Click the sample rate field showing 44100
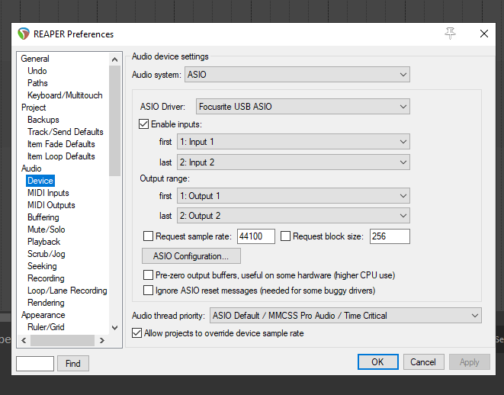The height and width of the screenshot is (395, 504). [255, 236]
